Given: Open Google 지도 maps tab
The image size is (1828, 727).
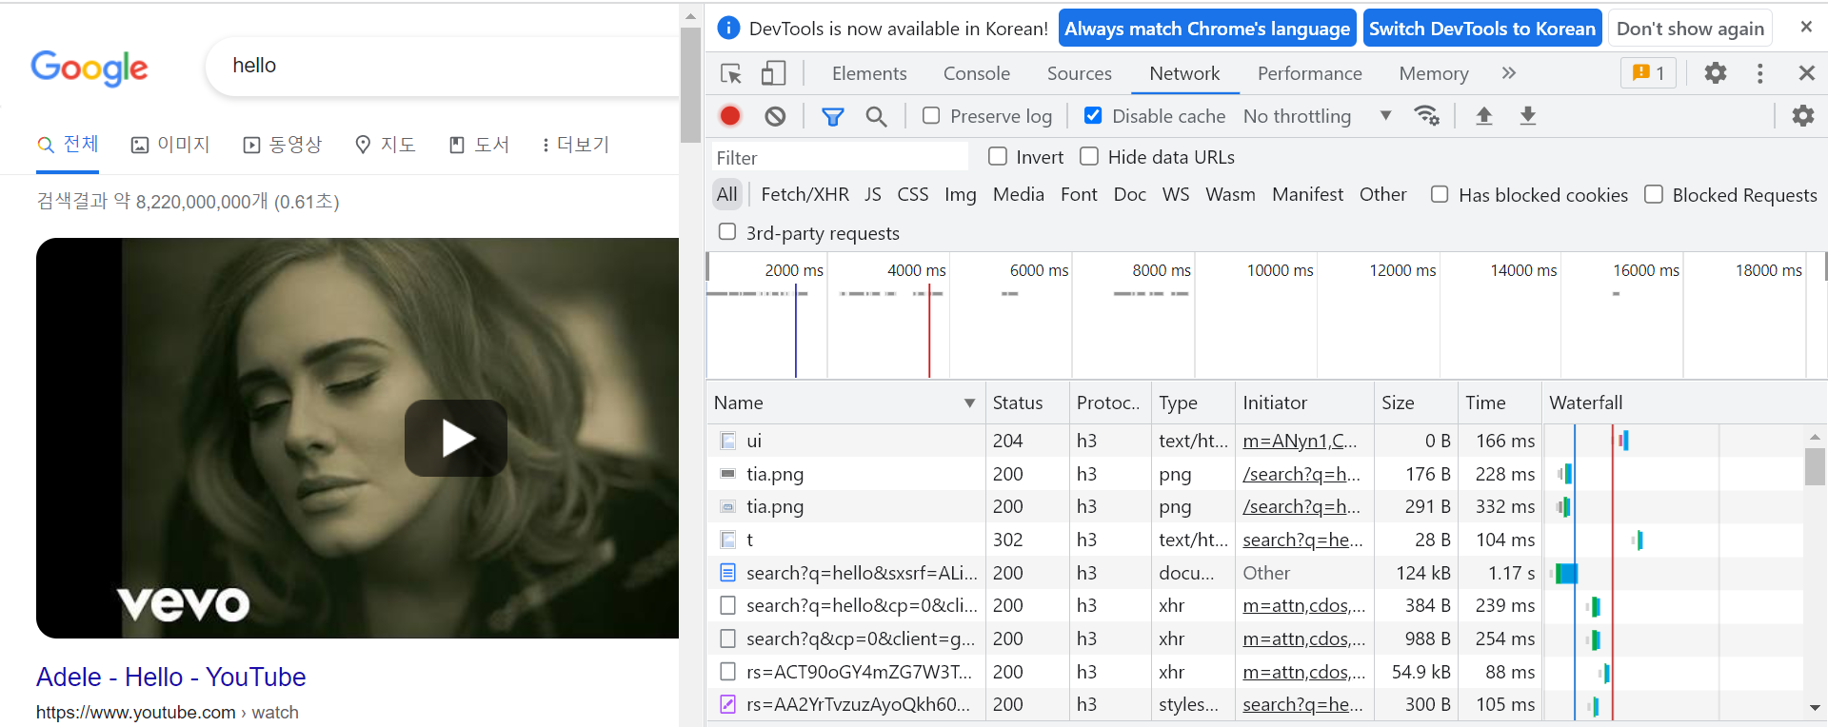Looking at the screenshot, I should [x=386, y=145].
